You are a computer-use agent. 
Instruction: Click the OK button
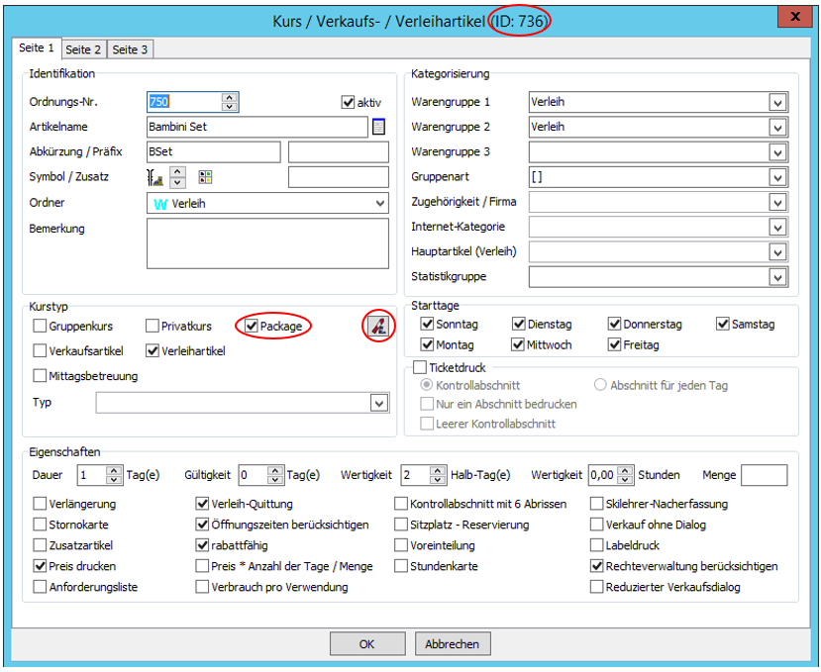tap(367, 643)
